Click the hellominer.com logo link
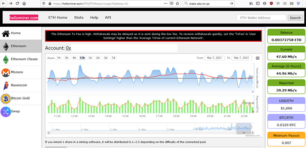The image size is (306, 148). (24, 18)
